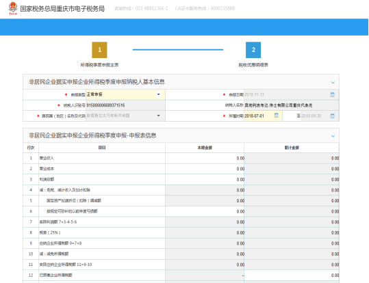Click the Chongqing electronic tax bureau title
The height and width of the screenshot is (283, 369).
coord(62,9)
